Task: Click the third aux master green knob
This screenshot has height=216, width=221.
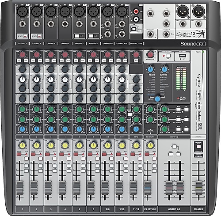Action: point(164,129)
